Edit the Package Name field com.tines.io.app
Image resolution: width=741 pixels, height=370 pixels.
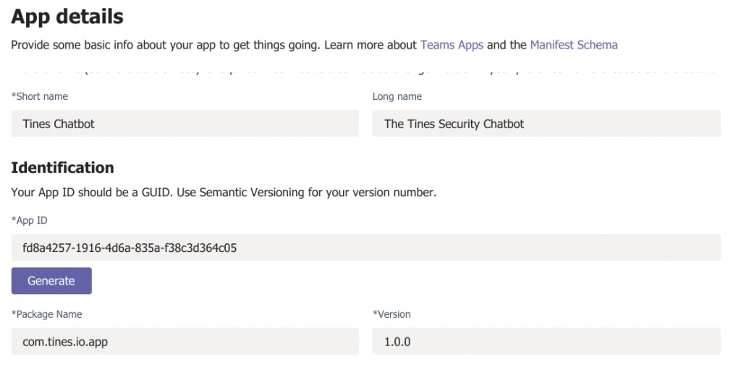185,341
